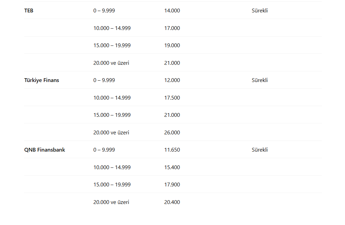The width and height of the screenshot is (345, 225).
Task: Select the 14.000 amount cell
Action: click(172, 11)
